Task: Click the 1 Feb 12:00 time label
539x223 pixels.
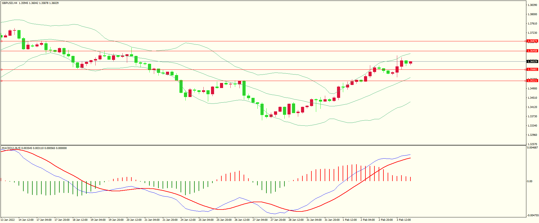Action: click(349, 220)
